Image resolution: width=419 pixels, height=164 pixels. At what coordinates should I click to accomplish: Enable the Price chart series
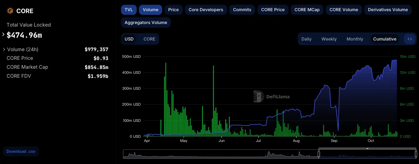tap(173, 10)
